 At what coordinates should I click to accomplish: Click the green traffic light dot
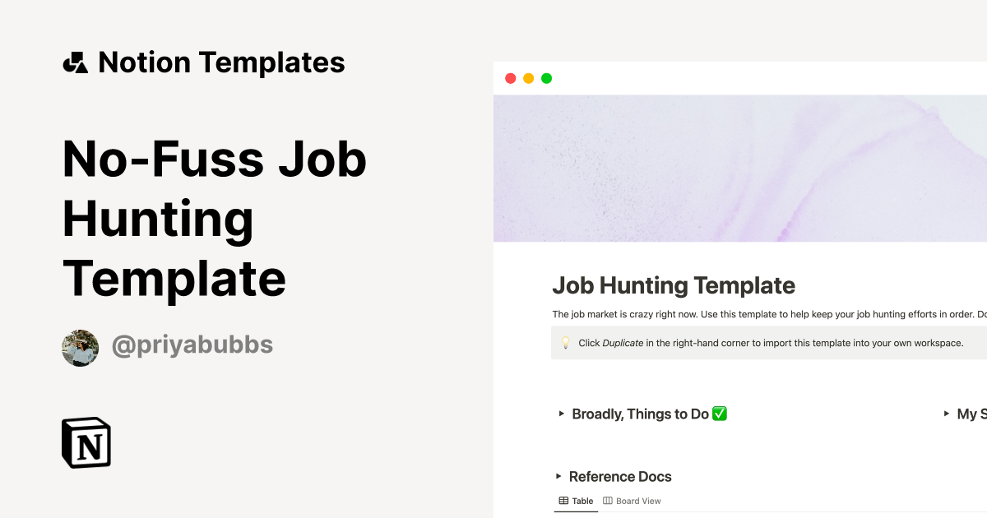(546, 78)
